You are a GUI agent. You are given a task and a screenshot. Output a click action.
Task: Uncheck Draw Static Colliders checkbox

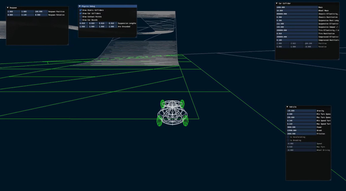point(80,10)
